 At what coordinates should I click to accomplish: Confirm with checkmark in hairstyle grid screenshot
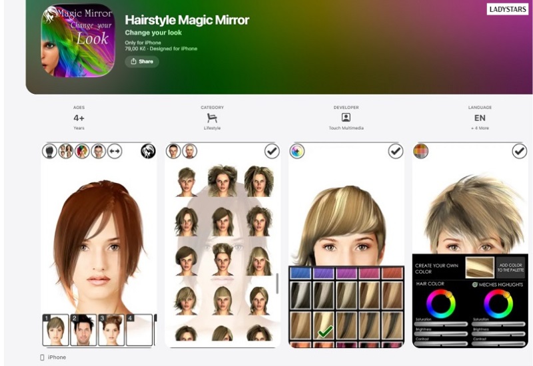[272, 151]
